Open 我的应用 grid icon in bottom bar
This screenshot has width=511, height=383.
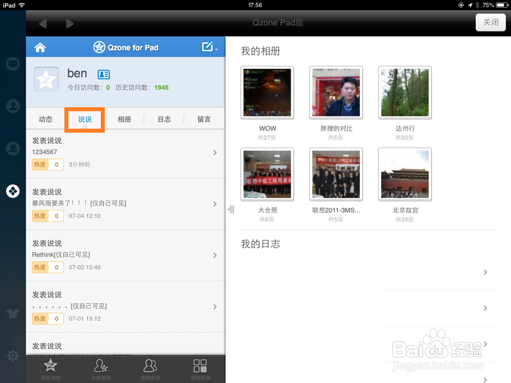(x=200, y=368)
